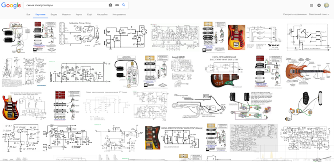Viewport: 334px width, 162px height.
Task: Click the blue magnifier search icon
Action: (x=124, y=5)
